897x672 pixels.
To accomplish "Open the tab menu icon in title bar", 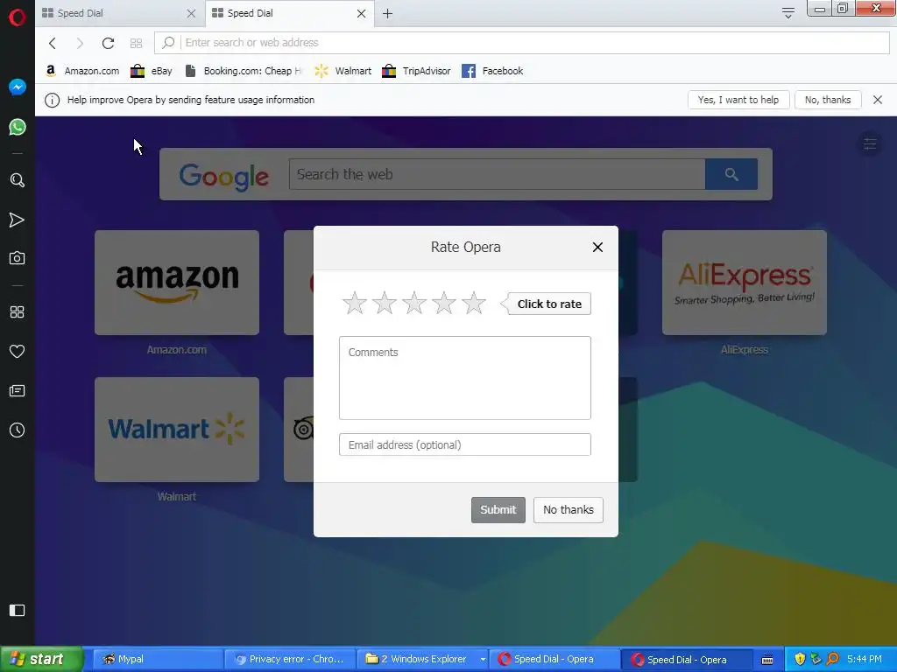I will pyautogui.click(x=788, y=13).
